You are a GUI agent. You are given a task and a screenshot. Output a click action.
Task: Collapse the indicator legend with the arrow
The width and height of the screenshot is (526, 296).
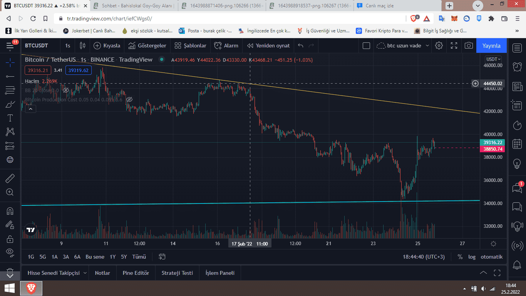pos(30,109)
